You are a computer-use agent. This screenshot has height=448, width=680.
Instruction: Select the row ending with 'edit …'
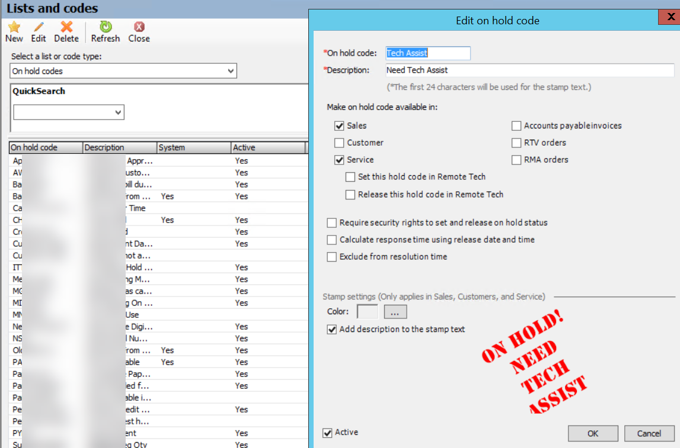[158, 410]
